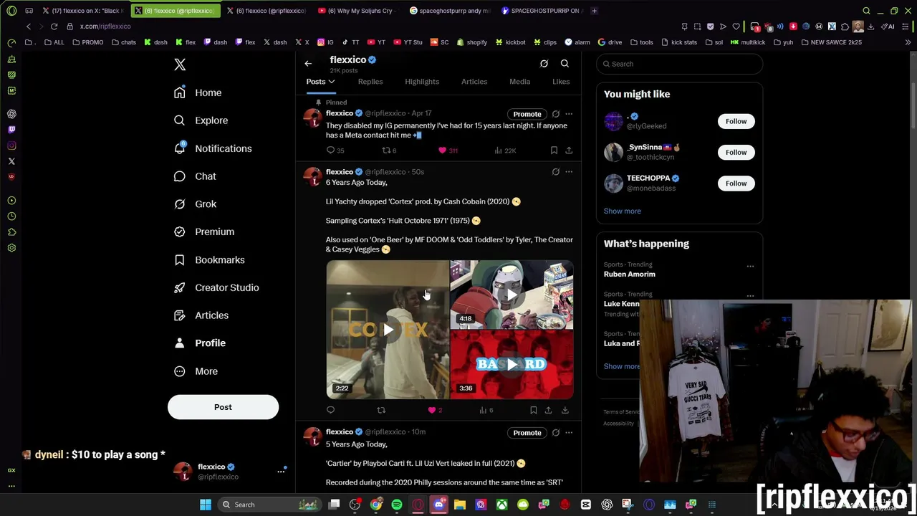Viewport: 917px width, 516px height.
Task: Open Spotify from the taskbar
Action: pyautogui.click(x=397, y=505)
